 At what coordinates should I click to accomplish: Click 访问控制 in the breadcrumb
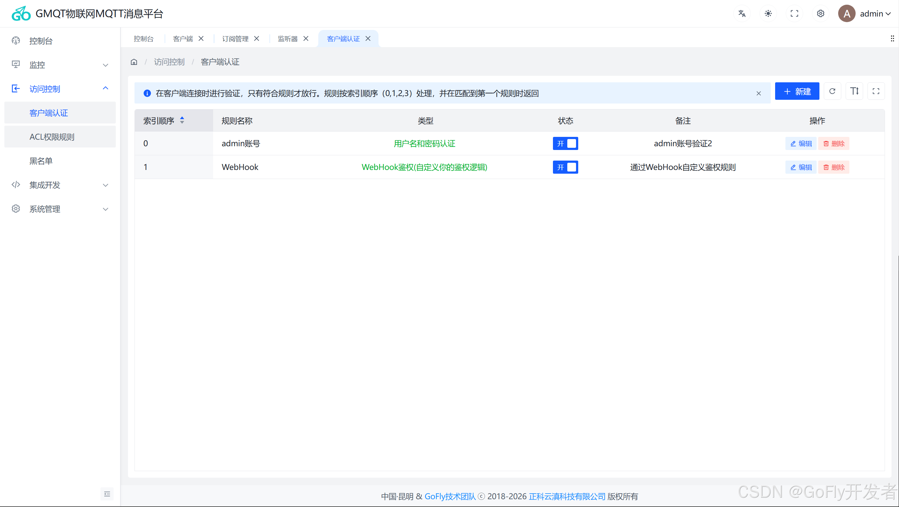pos(169,62)
